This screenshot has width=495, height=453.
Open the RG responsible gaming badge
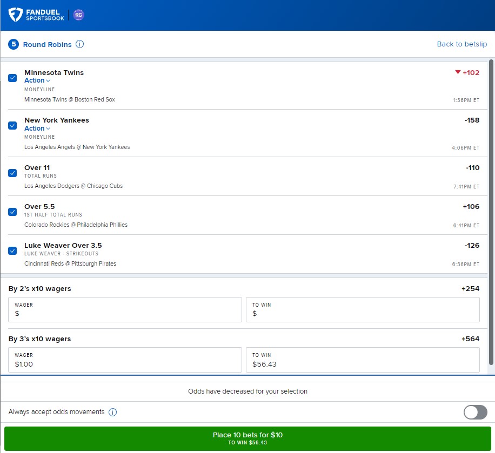point(78,15)
